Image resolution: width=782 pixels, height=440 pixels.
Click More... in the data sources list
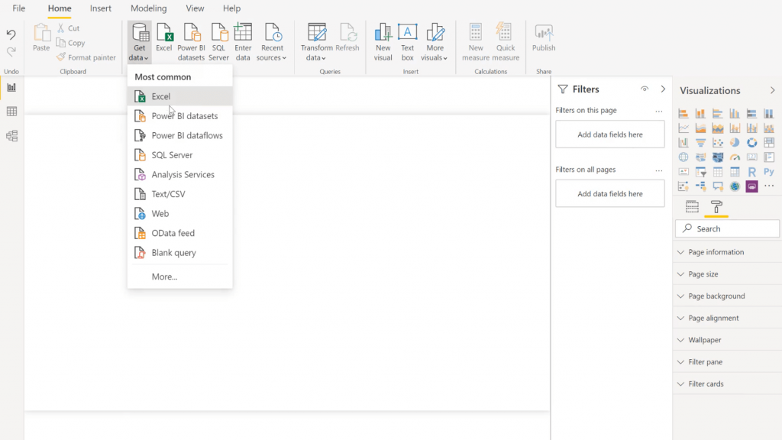tap(164, 277)
